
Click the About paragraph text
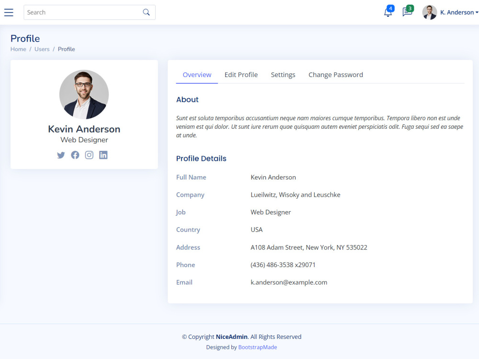tap(320, 127)
